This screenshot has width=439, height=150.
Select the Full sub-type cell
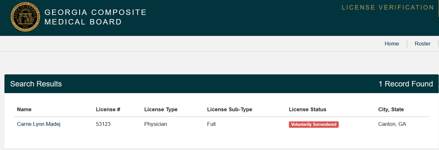coord(211,124)
